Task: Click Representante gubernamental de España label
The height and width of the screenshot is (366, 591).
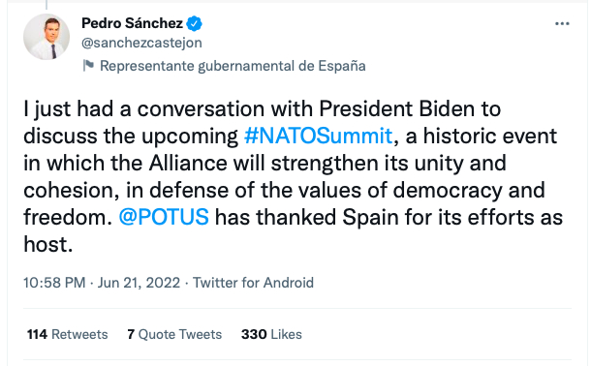Action: click(x=233, y=66)
